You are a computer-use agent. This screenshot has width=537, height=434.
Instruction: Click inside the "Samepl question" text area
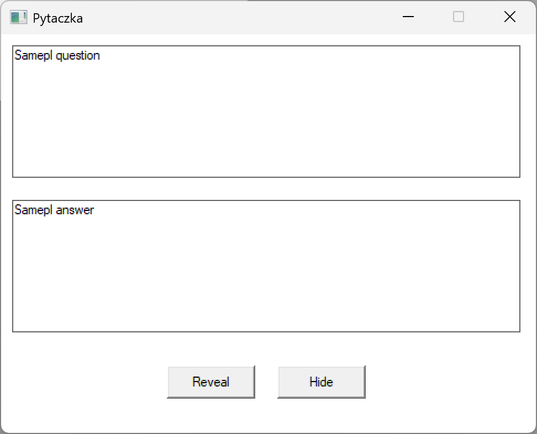(265, 110)
